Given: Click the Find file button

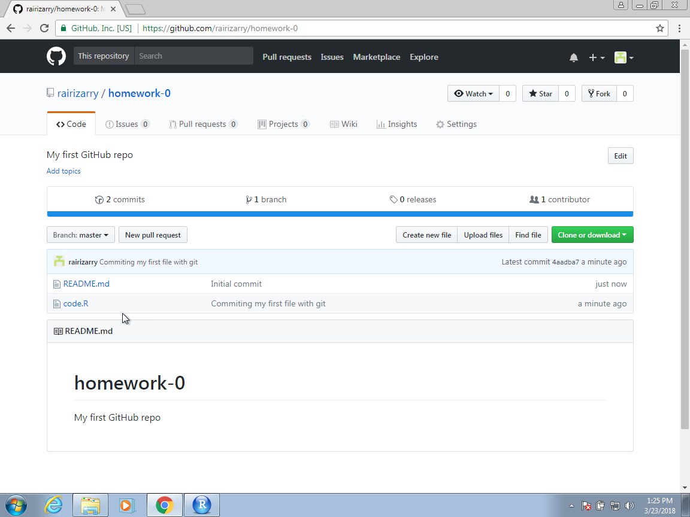Looking at the screenshot, I should click(x=528, y=235).
